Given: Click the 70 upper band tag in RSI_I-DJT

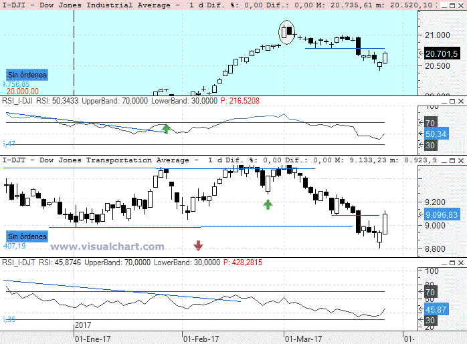Looking at the screenshot, I should coord(430,293).
